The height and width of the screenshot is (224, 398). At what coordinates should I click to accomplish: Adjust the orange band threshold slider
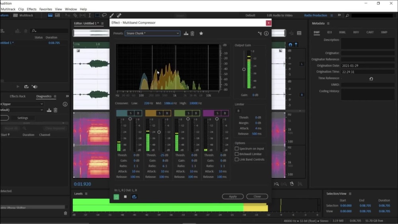coord(159,132)
